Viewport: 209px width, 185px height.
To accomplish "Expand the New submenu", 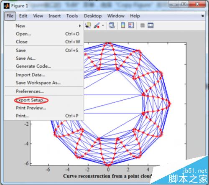I will pyautogui.click(x=44, y=26).
